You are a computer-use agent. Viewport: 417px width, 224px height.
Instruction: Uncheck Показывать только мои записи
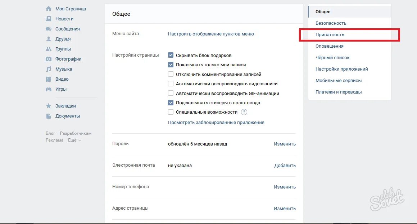(x=171, y=65)
